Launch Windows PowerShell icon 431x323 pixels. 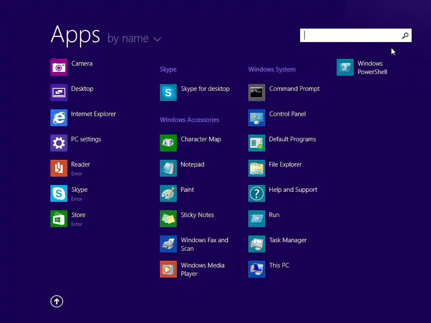click(x=345, y=67)
